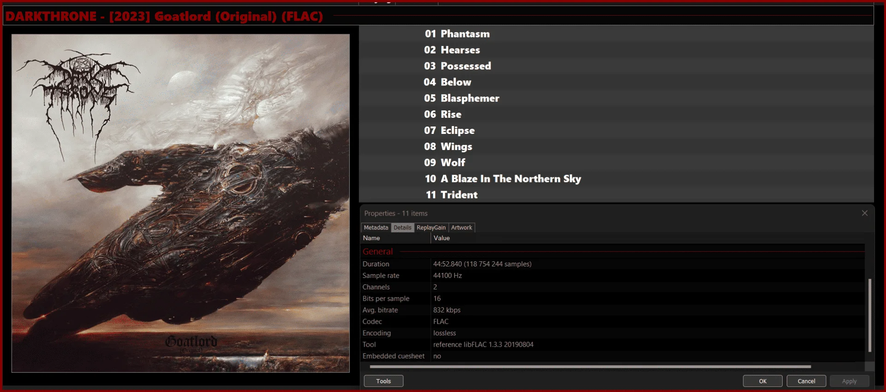Select track 03 Possessed

point(617,66)
